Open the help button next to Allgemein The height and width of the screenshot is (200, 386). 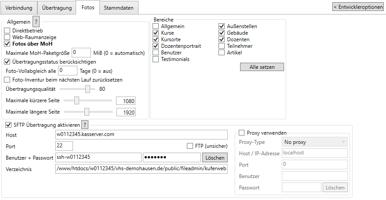pos(36,21)
